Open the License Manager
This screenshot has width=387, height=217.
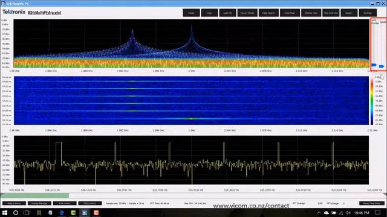39,204
